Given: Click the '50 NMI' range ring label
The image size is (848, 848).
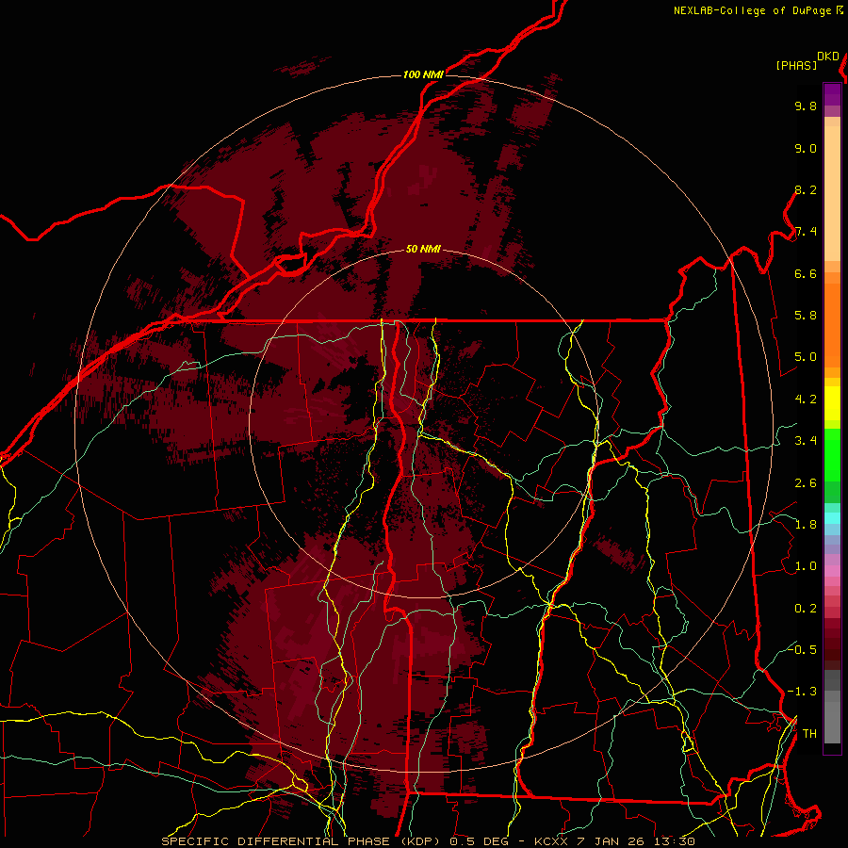Looking at the screenshot, I should pyautogui.click(x=423, y=250).
